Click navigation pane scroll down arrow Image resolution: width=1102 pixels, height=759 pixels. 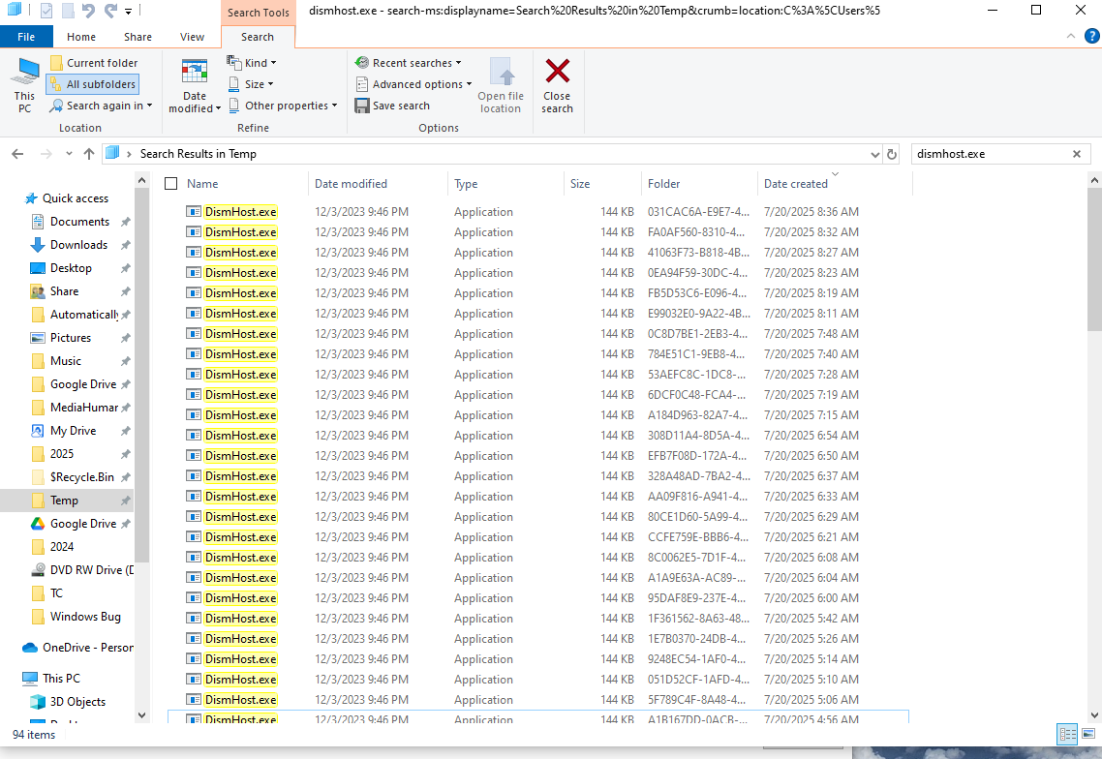(142, 715)
